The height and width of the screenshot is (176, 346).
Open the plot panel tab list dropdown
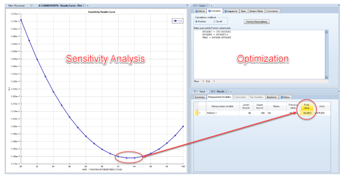[188, 5]
